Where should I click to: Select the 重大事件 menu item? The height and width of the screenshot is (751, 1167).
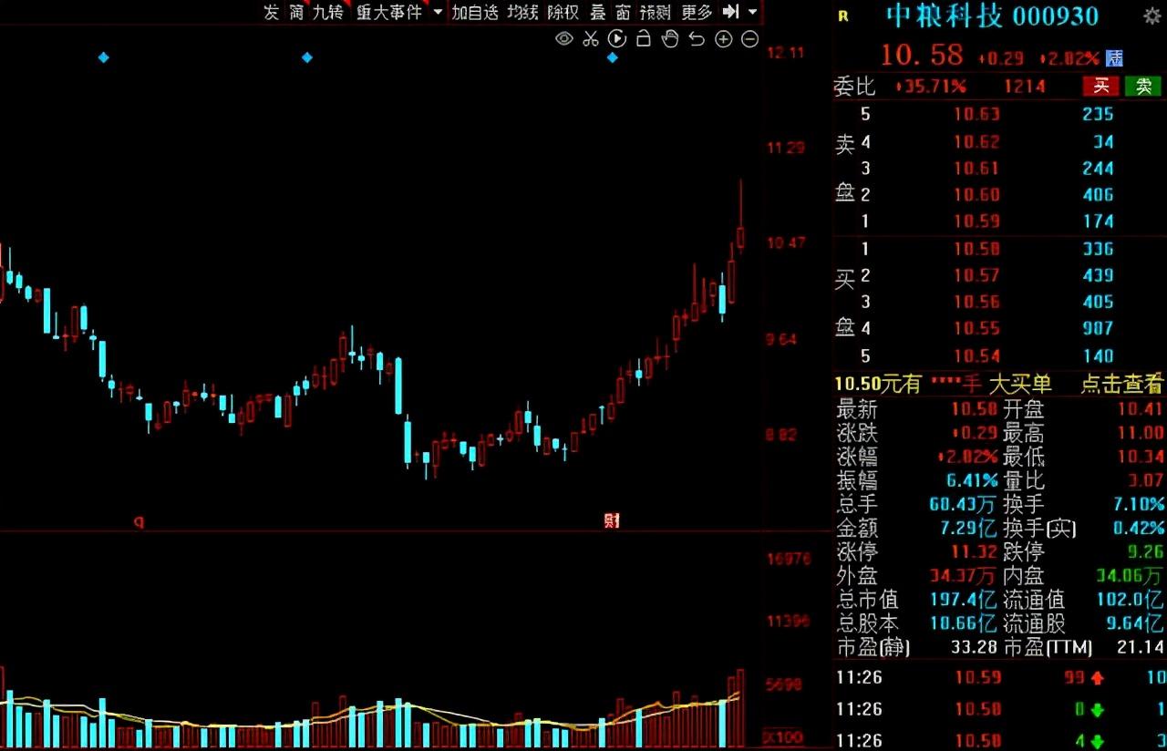[389, 12]
